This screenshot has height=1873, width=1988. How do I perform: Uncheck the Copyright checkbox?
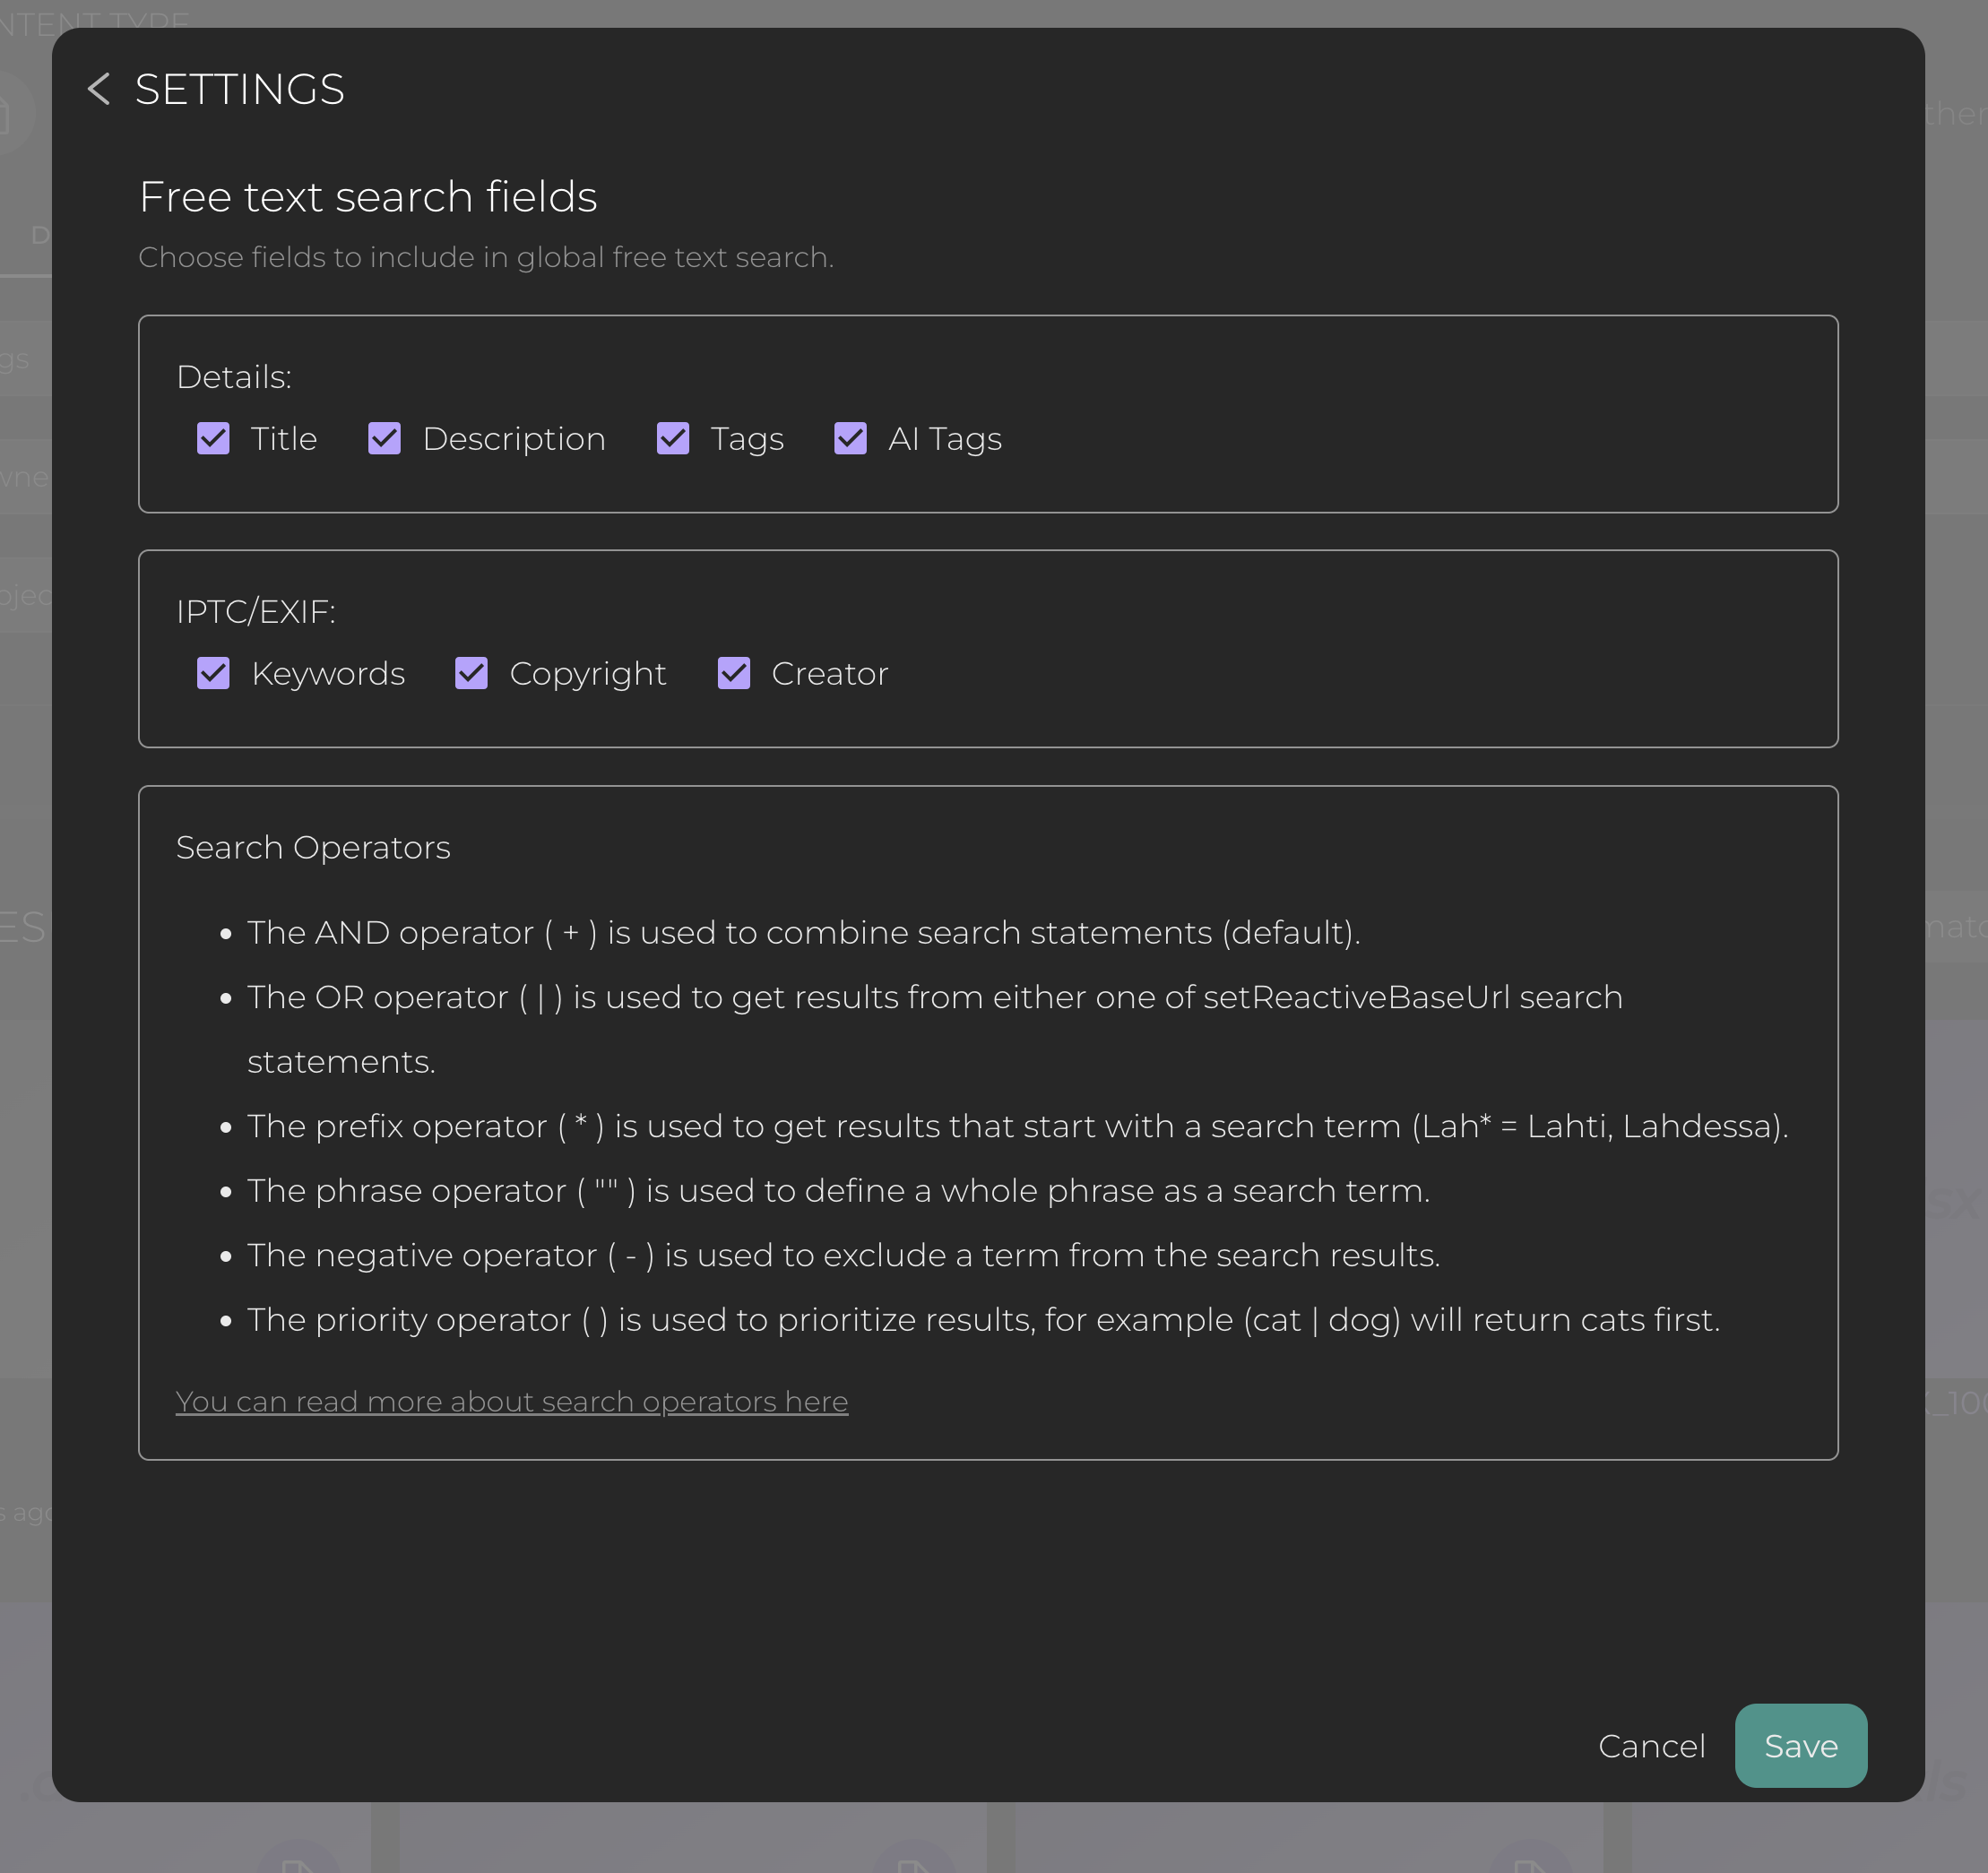471,674
